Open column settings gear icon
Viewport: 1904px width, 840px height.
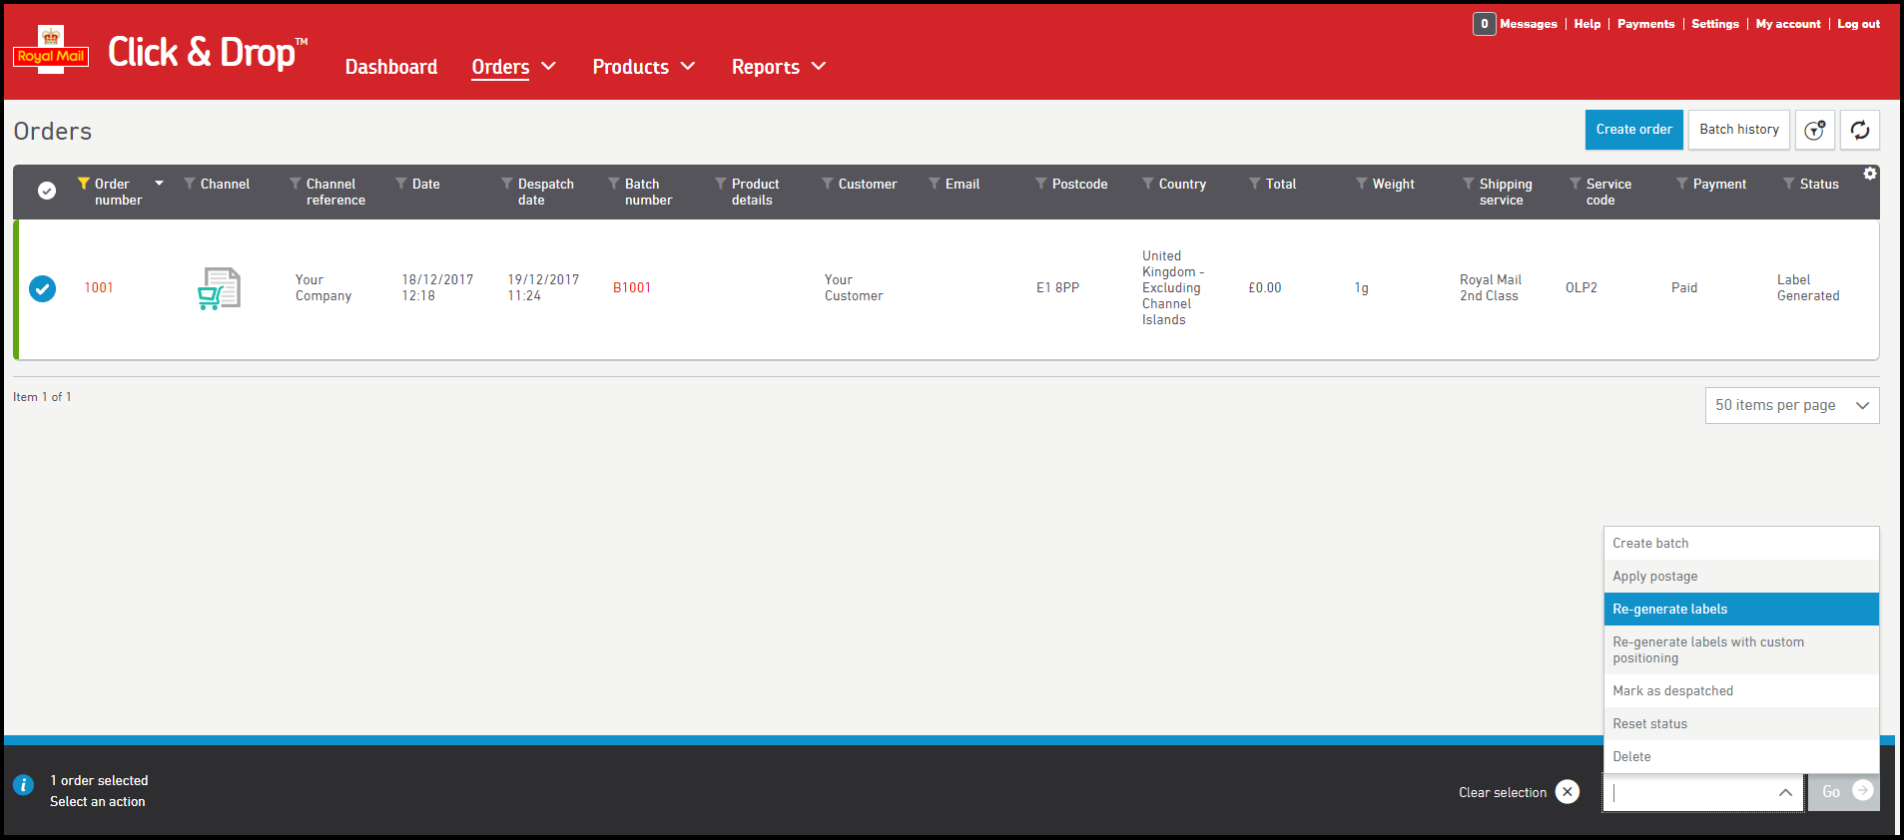tap(1869, 174)
